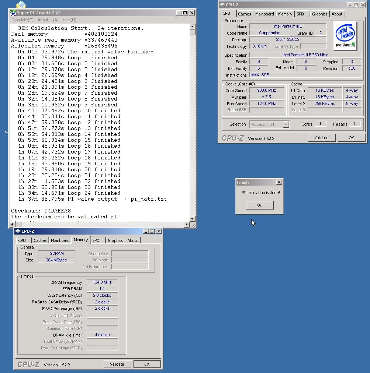Minimize the top CPU-Z window
370x373 pixels.
pyautogui.click(x=350, y=4)
